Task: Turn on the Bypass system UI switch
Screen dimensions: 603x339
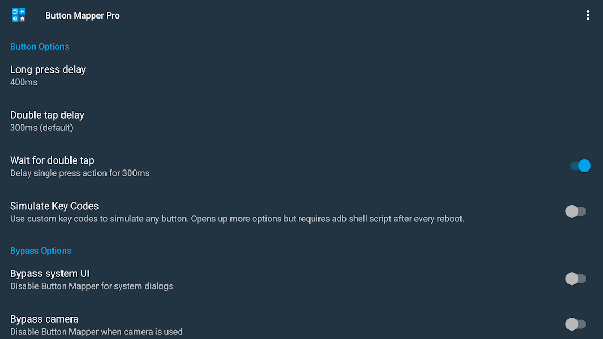Action: tap(575, 279)
